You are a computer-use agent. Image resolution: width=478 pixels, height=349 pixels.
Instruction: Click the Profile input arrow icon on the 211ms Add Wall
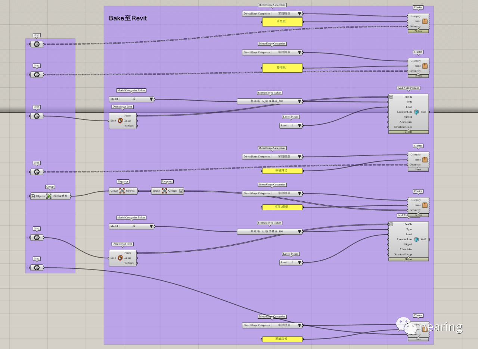click(391, 97)
